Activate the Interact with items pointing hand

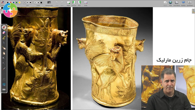[4, 48]
